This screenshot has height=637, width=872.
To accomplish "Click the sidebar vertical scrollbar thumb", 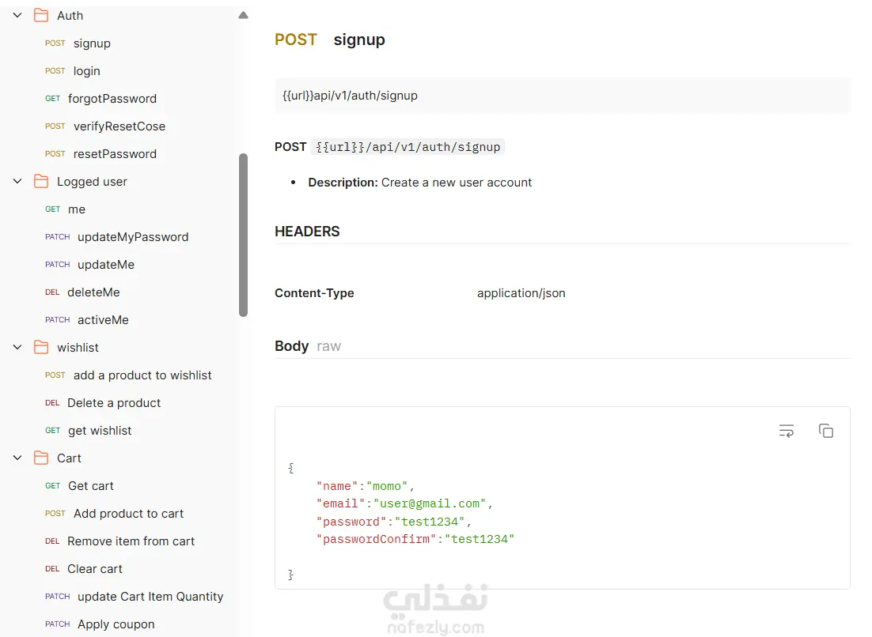I will tap(243, 235).
